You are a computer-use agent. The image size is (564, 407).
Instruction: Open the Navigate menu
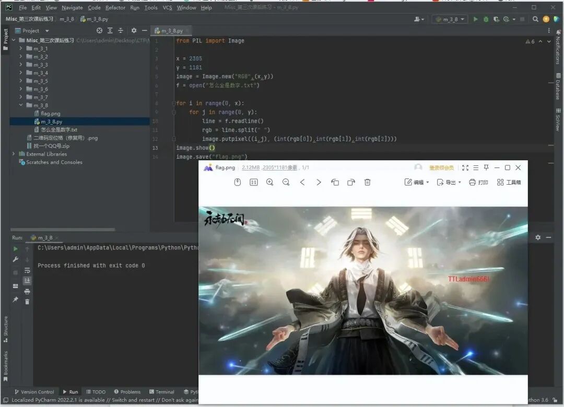pyautogui.click(x=72, y=7)
